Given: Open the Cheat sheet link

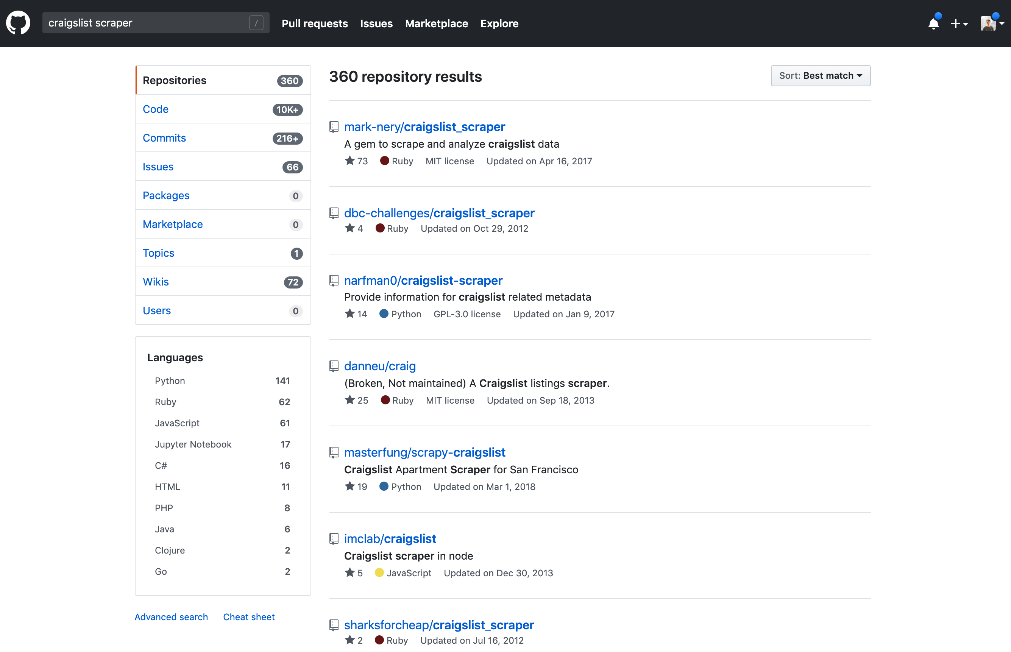Looking at the screenshot, I should (x=249, y=617).
